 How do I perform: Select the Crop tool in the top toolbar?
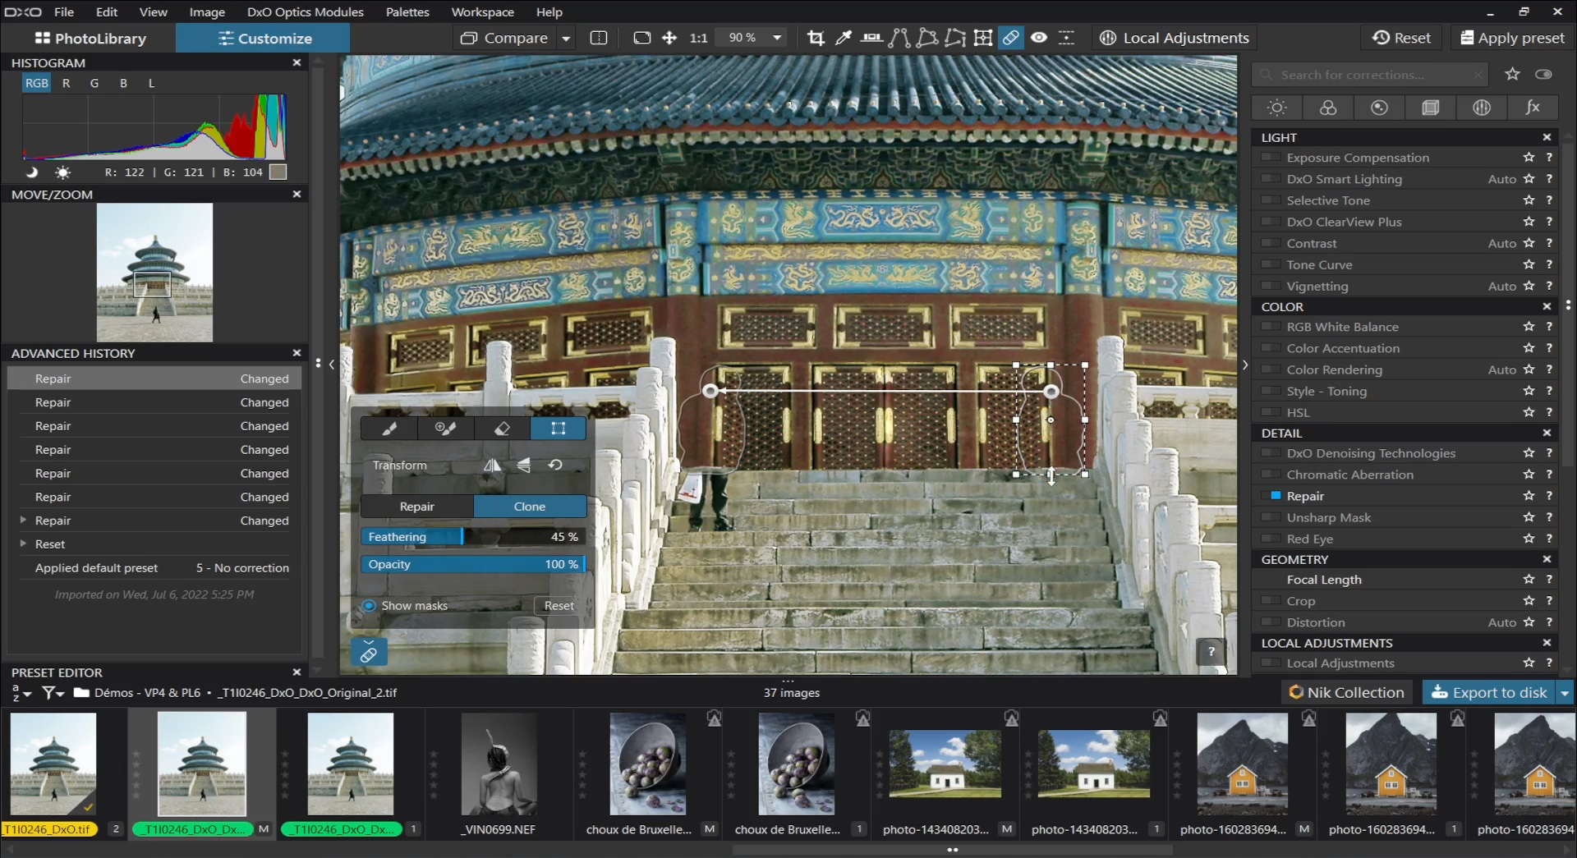pos(816,38)
